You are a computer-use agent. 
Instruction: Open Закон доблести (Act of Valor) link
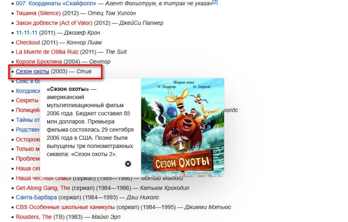pos(54,23)
